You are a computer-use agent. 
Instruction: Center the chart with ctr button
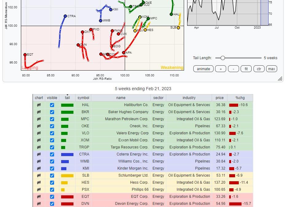tap(259, 69)
